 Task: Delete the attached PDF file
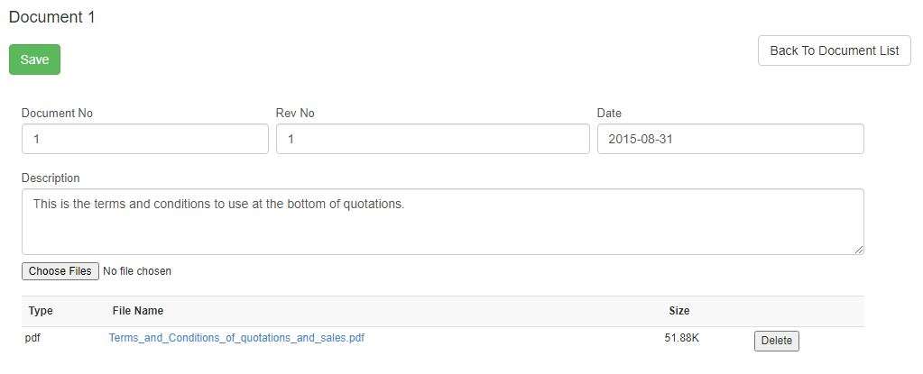(776, 341)
